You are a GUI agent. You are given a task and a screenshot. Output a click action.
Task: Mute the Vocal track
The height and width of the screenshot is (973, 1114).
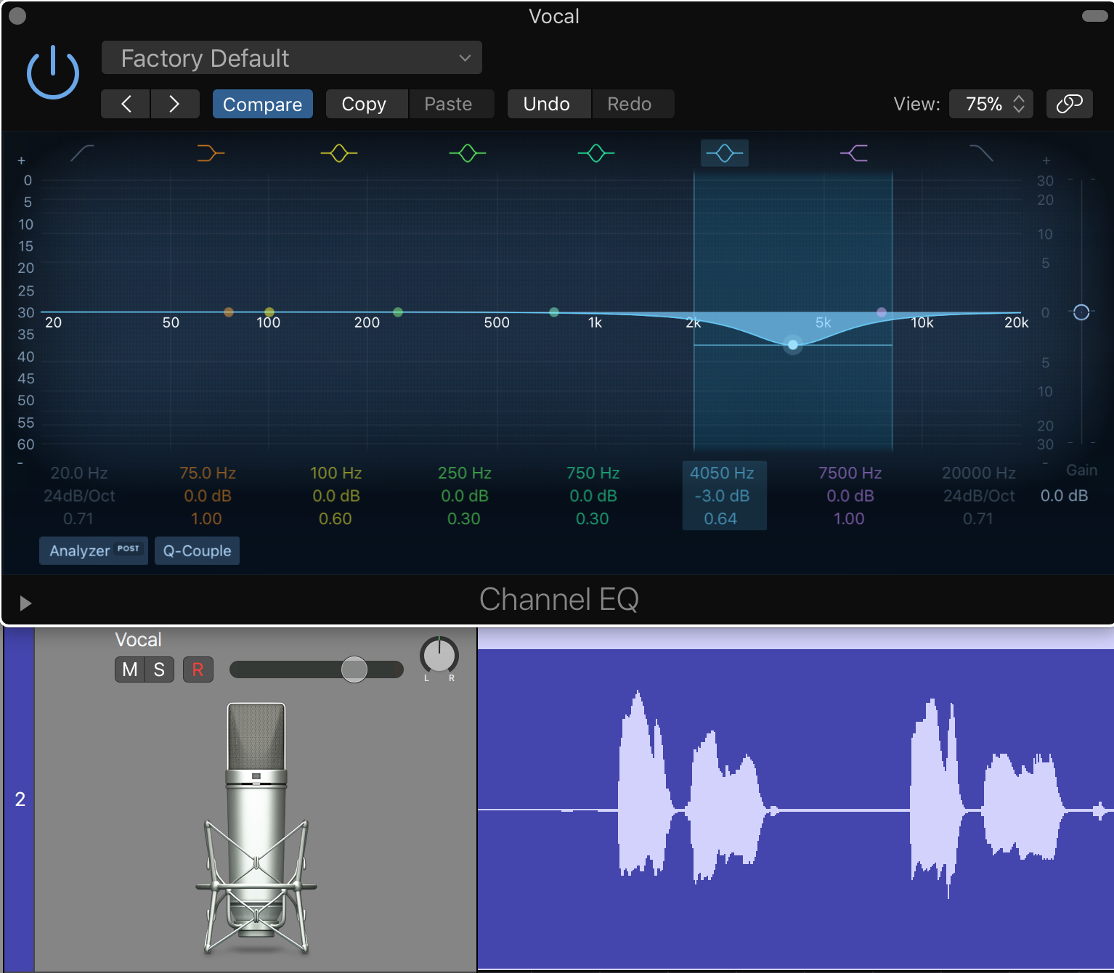click(x=130, y=669)
